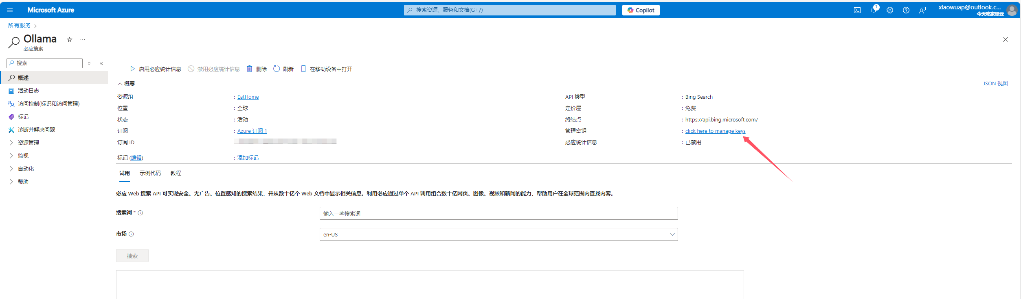Image resolution: width=1021 pixels, height=299 pixels.
Task: Favorite the Ollama resource with the star
Action: pyautogui.click(x=70, y=39)
